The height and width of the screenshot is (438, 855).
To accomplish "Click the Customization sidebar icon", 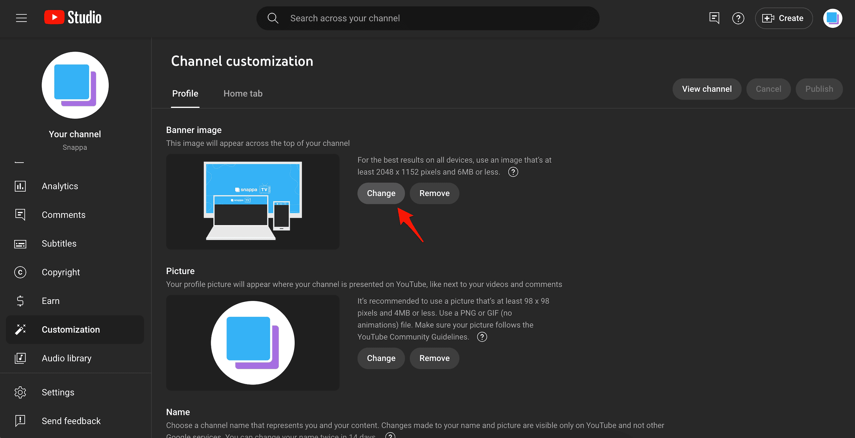I will pyautogui.click(x=21, y=329).
